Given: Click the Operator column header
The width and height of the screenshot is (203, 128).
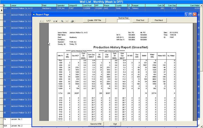Looking at the screenshot, I should point(62,5).
